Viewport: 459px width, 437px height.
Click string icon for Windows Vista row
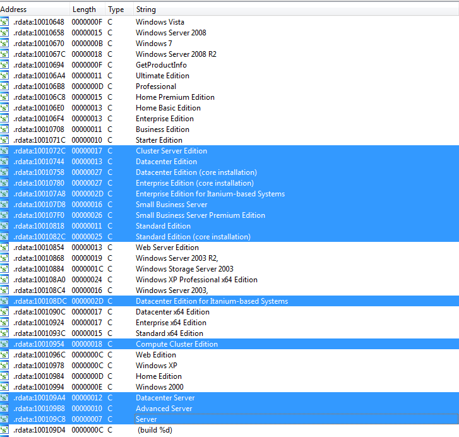[4, 22]
